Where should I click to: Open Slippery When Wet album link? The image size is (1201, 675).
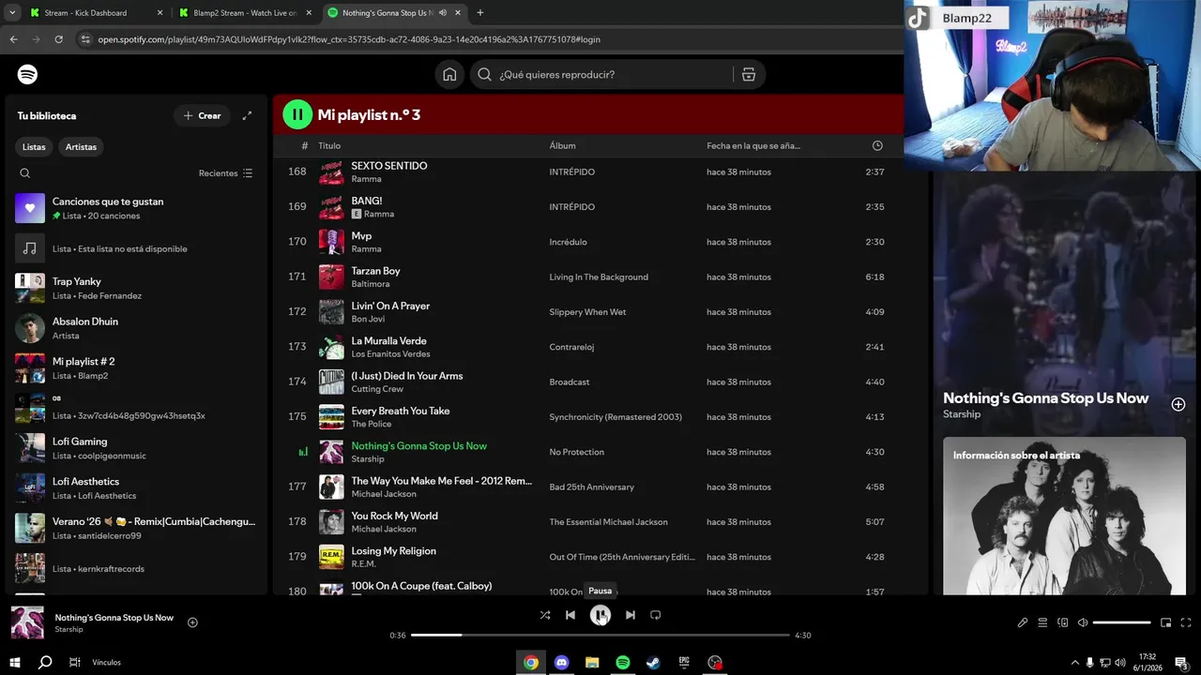(x=587, y=312)
